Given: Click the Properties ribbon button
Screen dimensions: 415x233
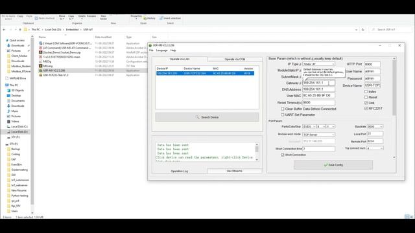Looking at the screenshot, I should (x=136, y=17).
